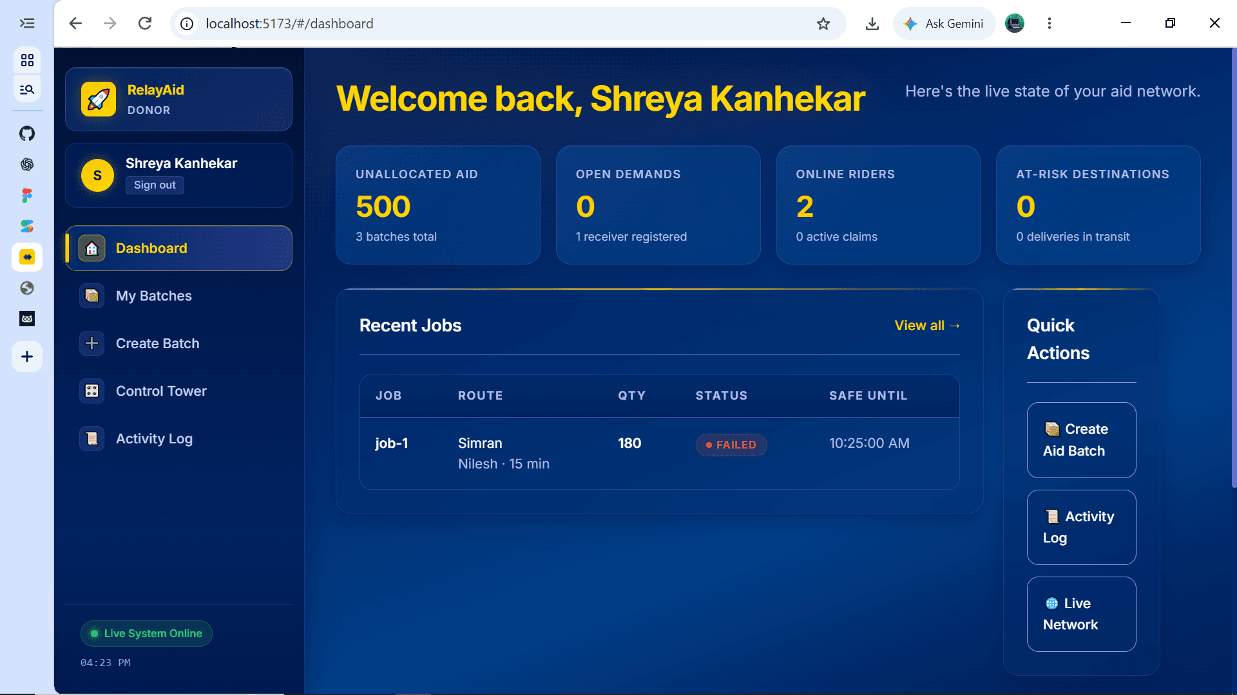Navigate to Control Tower
The width and height of the screenshot is (1237, 695).
click(x=178, y=391)
